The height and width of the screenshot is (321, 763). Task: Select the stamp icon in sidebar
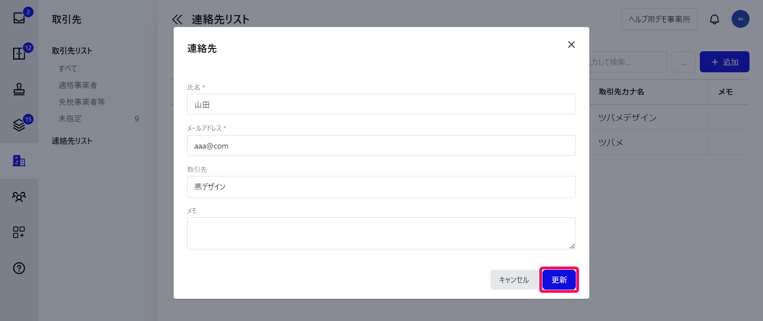[19, 89]
